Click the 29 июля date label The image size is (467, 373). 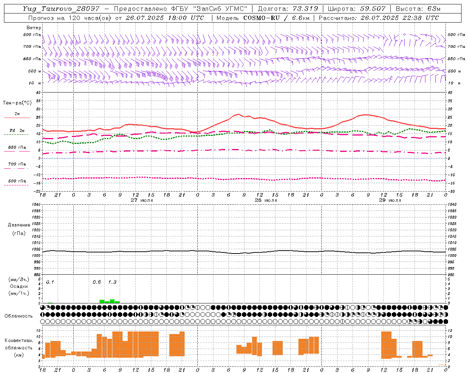point(390,200)
